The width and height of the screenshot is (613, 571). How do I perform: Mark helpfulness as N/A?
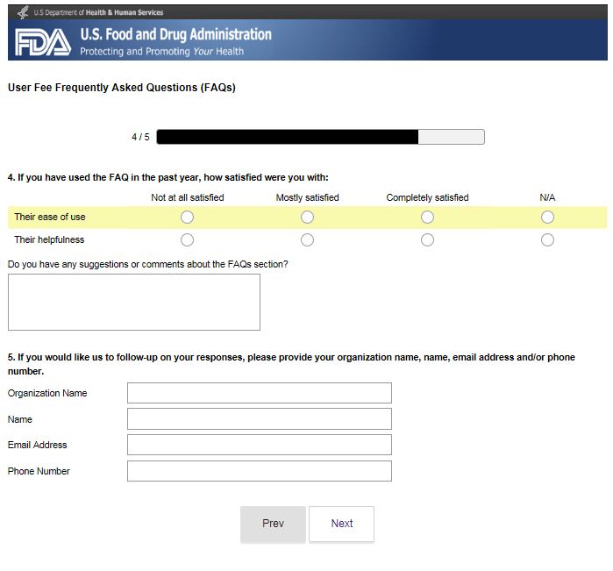pos(547,240)
